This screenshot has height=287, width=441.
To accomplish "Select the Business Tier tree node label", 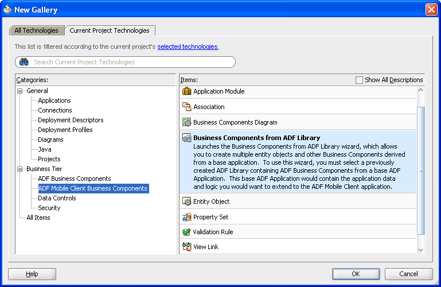I will pyautogui.click(x=44, y=169).
